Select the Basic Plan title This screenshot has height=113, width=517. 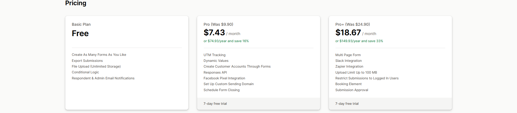(81, 24)
